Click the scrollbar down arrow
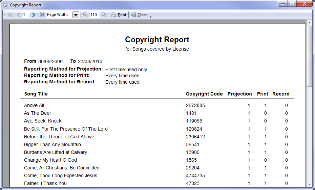 pos(309,185)
